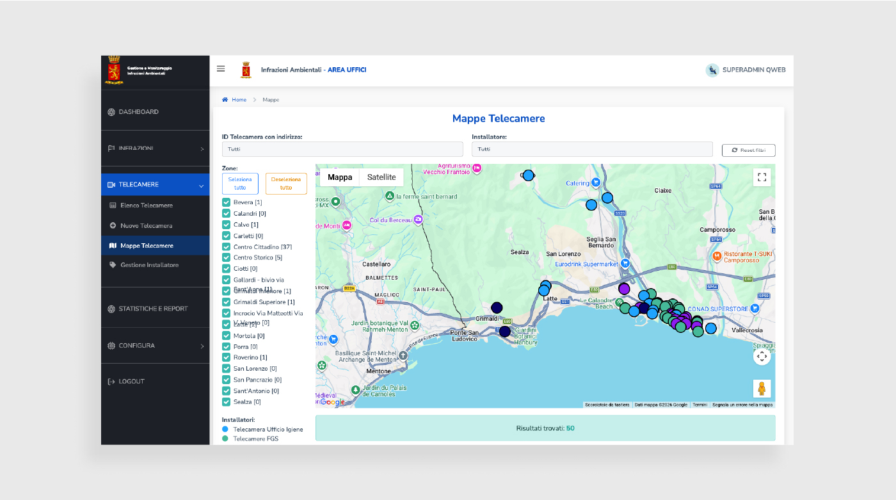
Task: Open the Installatore filter dropdown
Action: (592, 149)
